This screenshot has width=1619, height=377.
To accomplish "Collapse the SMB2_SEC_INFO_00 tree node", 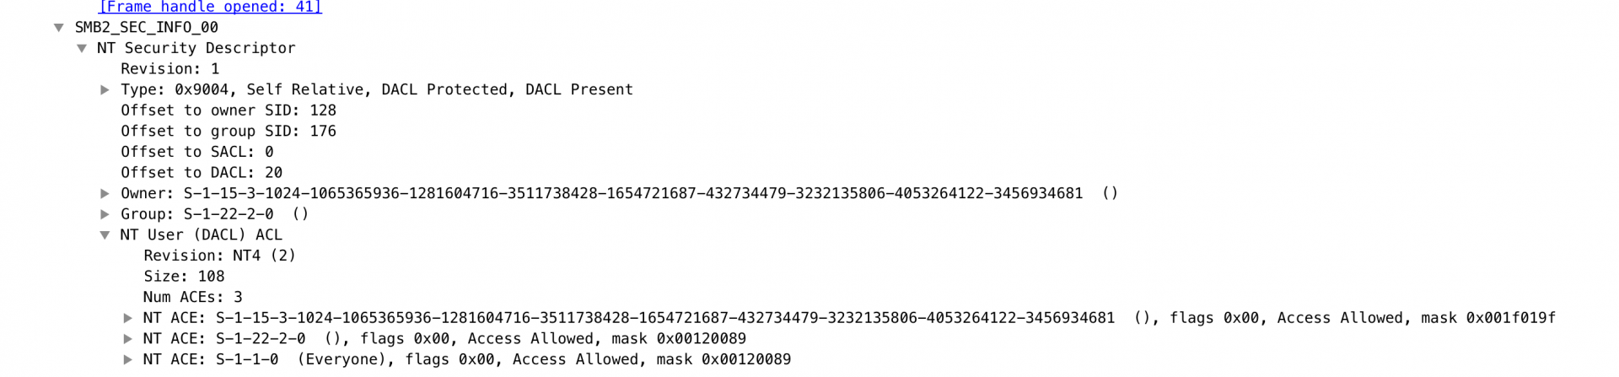I will point(59,28).
